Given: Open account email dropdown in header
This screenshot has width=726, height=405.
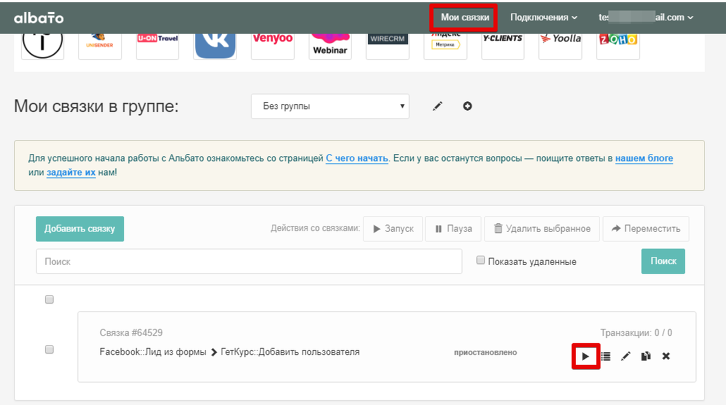Looking at the screenshot, I should pos(646,18).
